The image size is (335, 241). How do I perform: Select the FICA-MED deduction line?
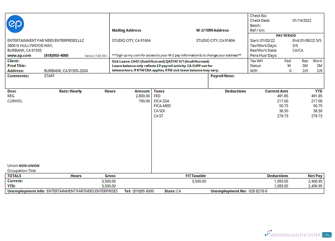tap(161, 106)
